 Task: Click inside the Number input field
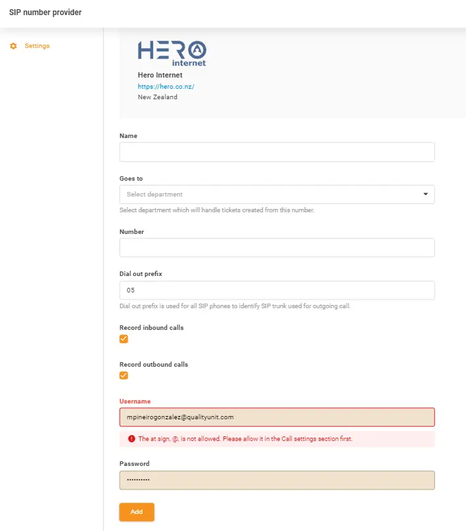pyautogui.click(x=276, y=248)
